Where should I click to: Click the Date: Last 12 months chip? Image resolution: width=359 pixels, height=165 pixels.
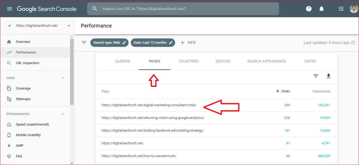click(x=153, y=43)
